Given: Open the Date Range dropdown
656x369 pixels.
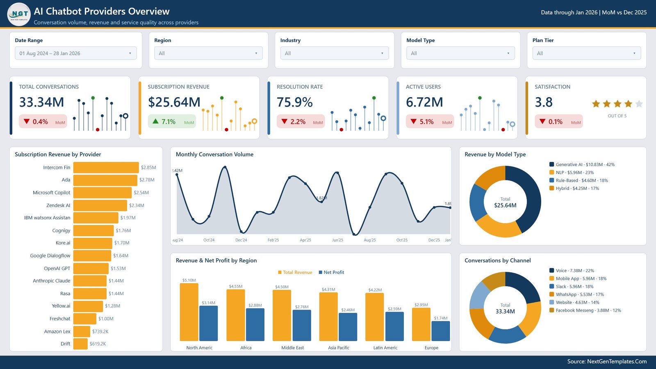Looking at the screenshot, I should (76, 53).
